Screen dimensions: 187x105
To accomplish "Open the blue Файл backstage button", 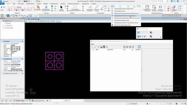I will 2,4.
